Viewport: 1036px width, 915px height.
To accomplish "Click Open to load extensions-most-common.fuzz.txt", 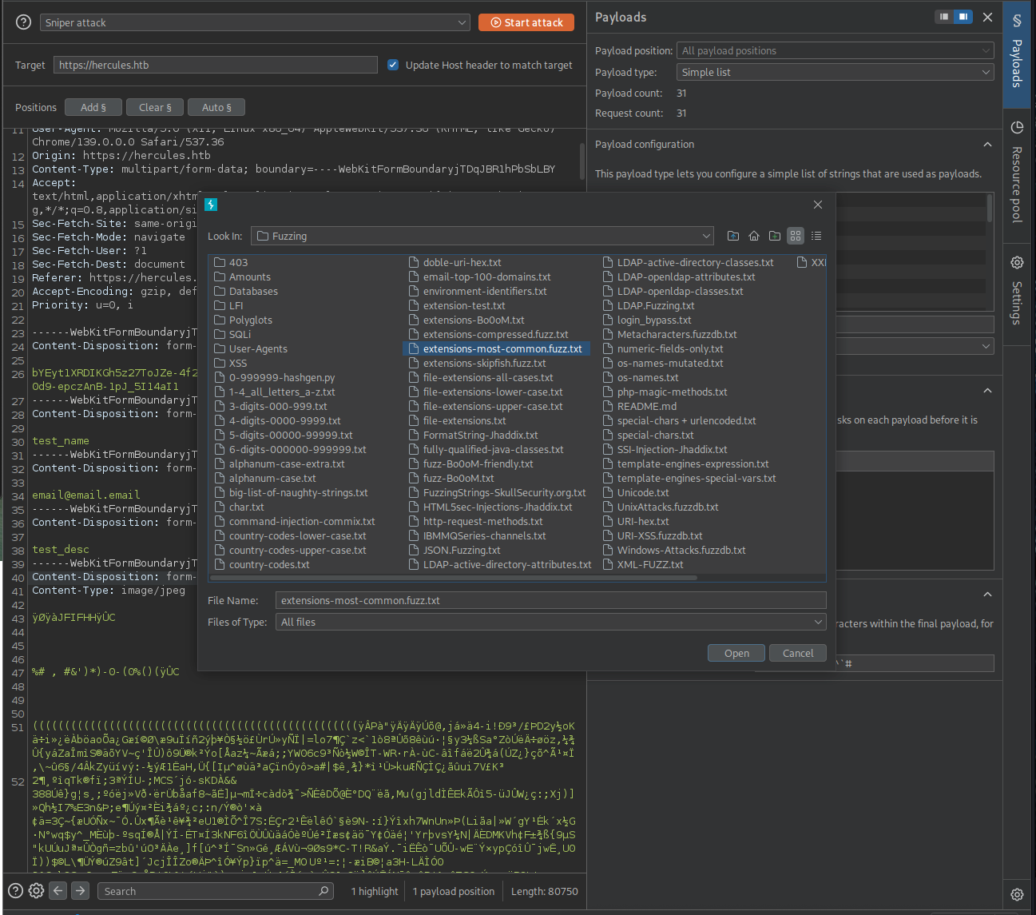I will (735, 653).
